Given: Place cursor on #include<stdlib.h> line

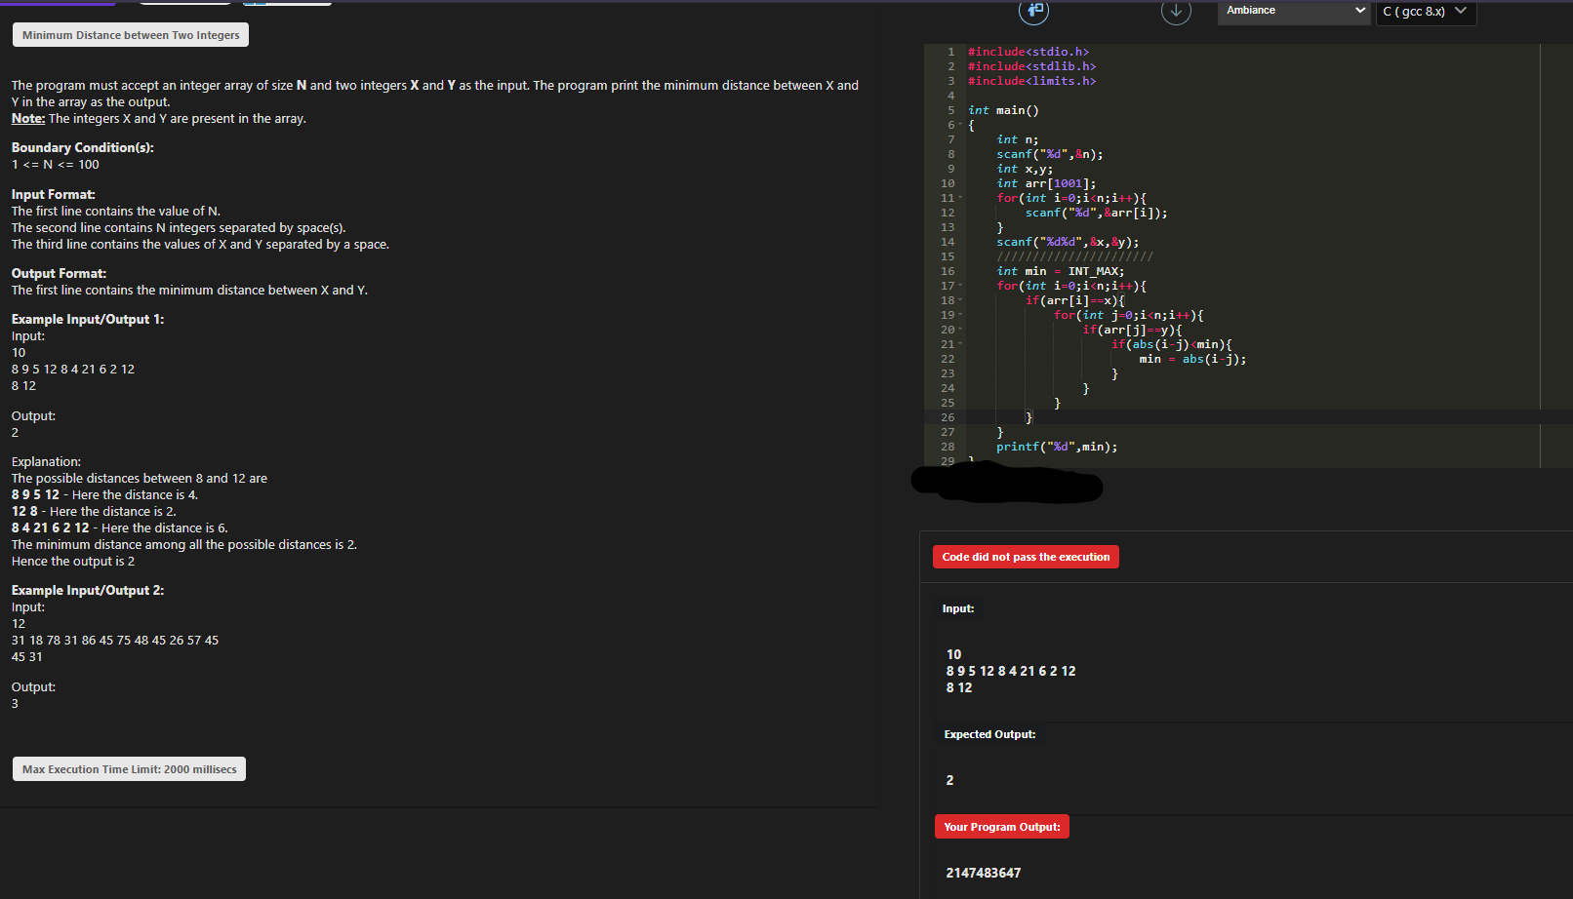Looking at the screenshot, I should pyautogui.click(x=1031, y=66).
